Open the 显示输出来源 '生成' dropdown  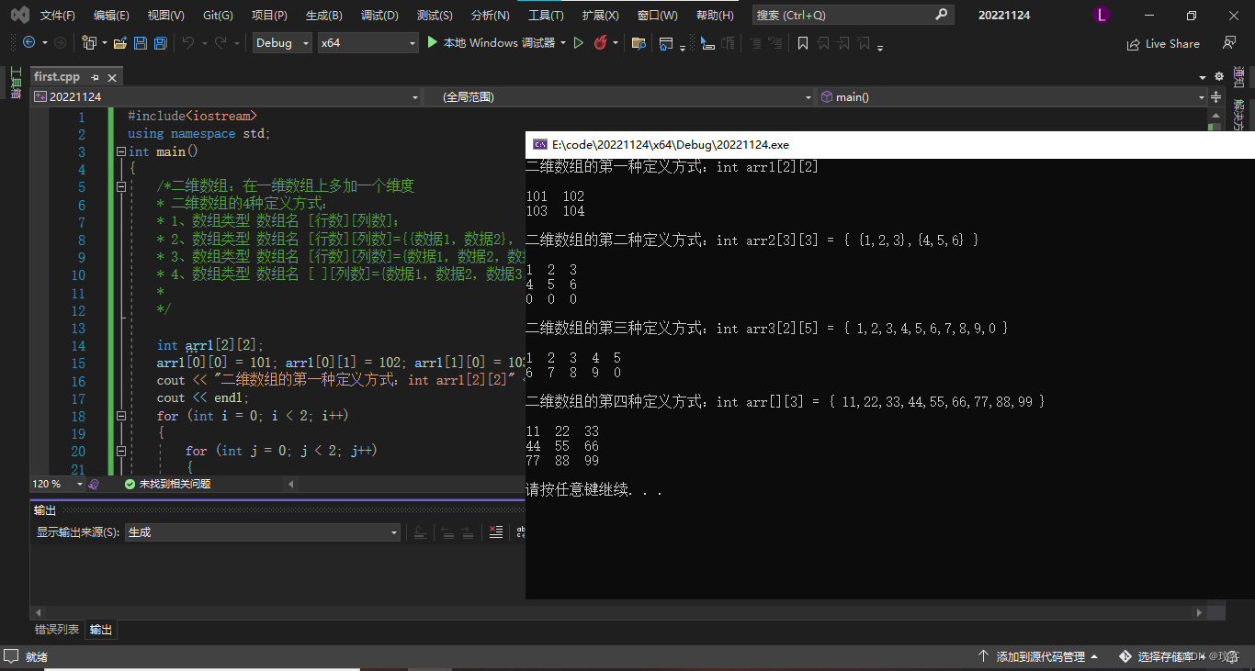tap(263, 532)
